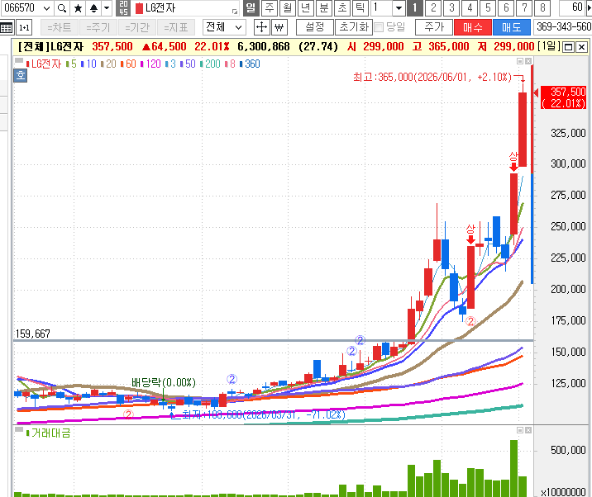This screenshot has height=497, width=592.
Task: Click the 20-day moving average legend swatch
Action: (x=102, y=64)
